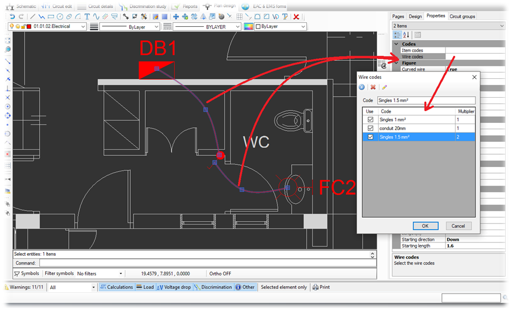Click the Command input field
Screen dimensions: 513x310
coord(208,263)
